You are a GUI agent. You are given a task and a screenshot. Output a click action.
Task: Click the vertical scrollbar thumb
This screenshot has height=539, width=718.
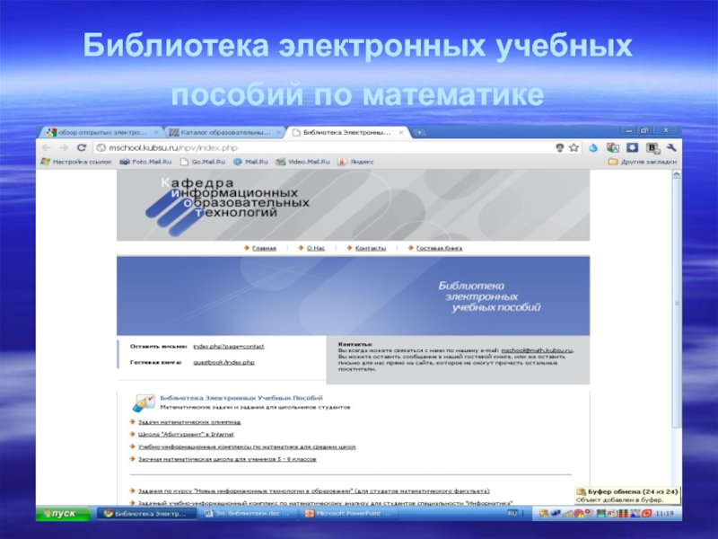pos(677,304)
